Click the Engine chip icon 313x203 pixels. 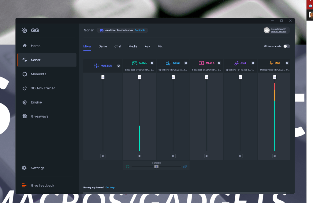[x=25, y=102]
